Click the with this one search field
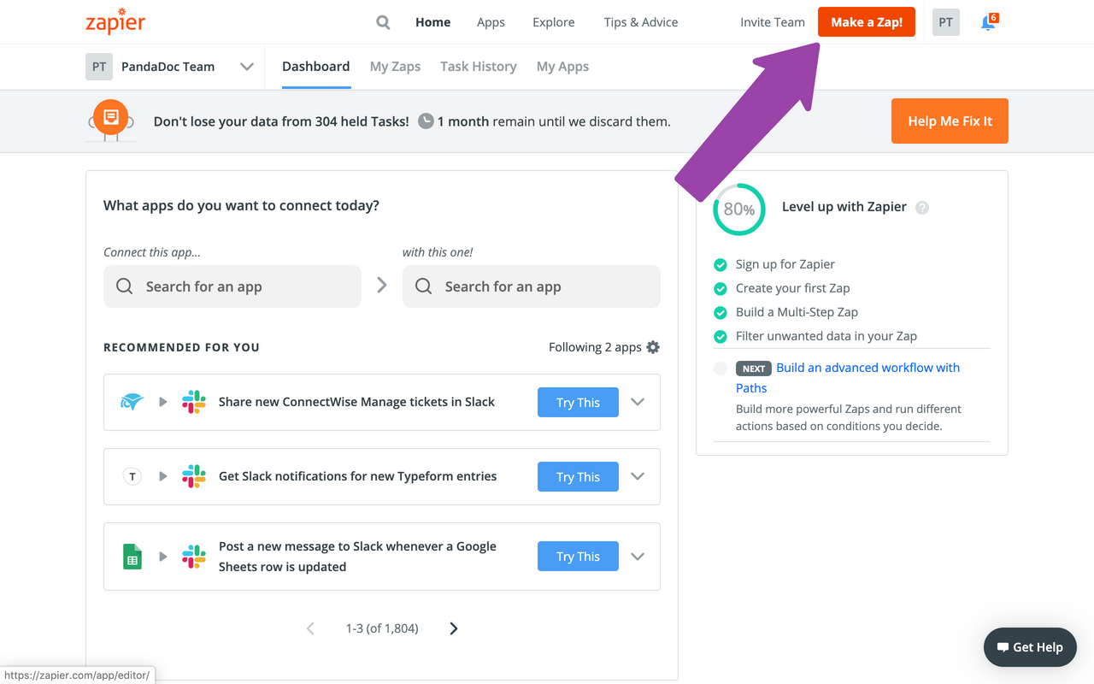 pyautogui.click(x=532, y=286)
